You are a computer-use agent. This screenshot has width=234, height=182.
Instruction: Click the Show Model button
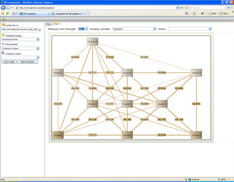[x=9, y=62]
